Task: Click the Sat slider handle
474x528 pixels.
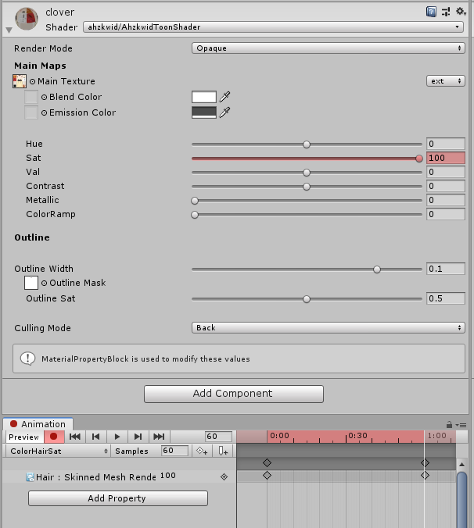Action: coord(419,159)
